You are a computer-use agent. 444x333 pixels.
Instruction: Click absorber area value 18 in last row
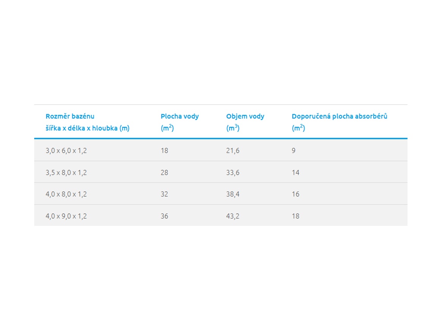pos(296,216)
